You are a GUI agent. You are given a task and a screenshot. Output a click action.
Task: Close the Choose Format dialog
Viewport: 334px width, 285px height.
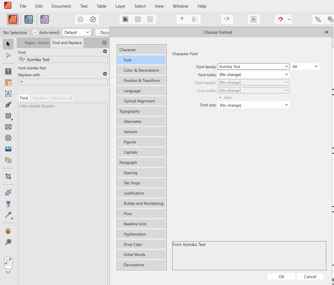point(326,32)
